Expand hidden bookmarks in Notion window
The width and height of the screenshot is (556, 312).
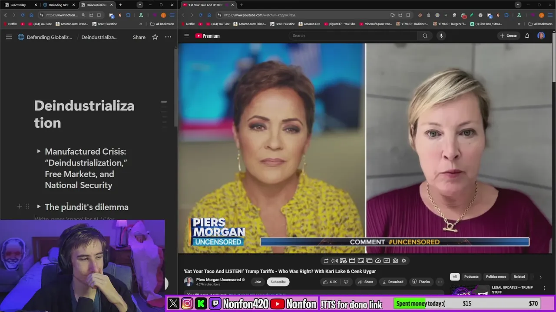140,24
